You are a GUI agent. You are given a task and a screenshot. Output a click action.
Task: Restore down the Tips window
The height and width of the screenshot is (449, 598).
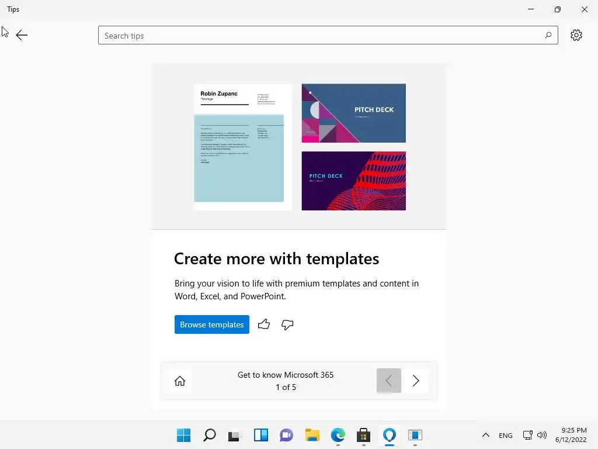(557, 9)
